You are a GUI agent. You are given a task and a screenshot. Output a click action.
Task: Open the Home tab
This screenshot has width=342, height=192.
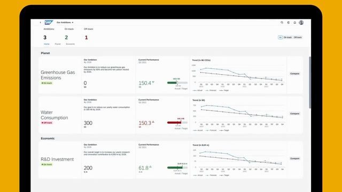pos(46,44)
